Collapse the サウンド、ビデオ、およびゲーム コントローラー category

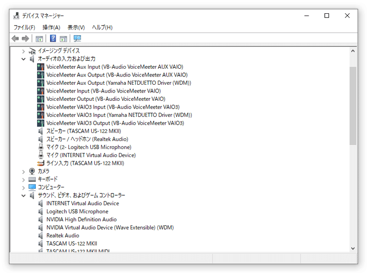tap(23, 196)
